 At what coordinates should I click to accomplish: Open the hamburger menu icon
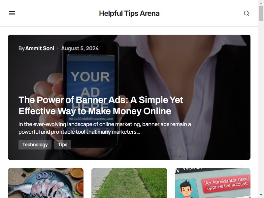pyautogui.click(x=12, y=13)
